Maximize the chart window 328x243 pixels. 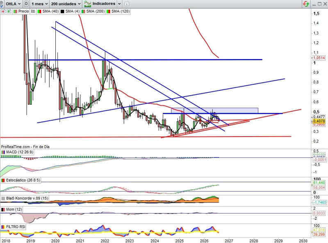pos(319,4)
